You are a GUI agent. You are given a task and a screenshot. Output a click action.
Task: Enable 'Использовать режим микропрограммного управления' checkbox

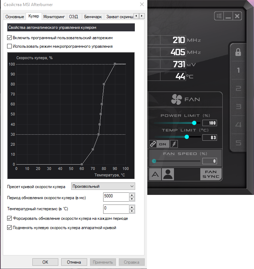pos(9,46)
